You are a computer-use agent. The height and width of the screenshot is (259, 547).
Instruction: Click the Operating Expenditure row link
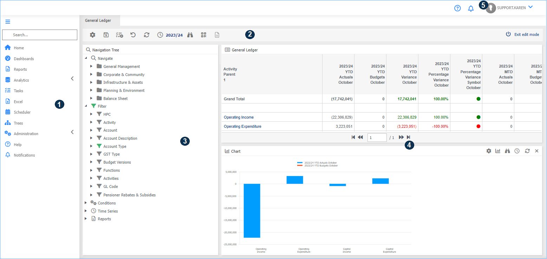coord(242,126)
